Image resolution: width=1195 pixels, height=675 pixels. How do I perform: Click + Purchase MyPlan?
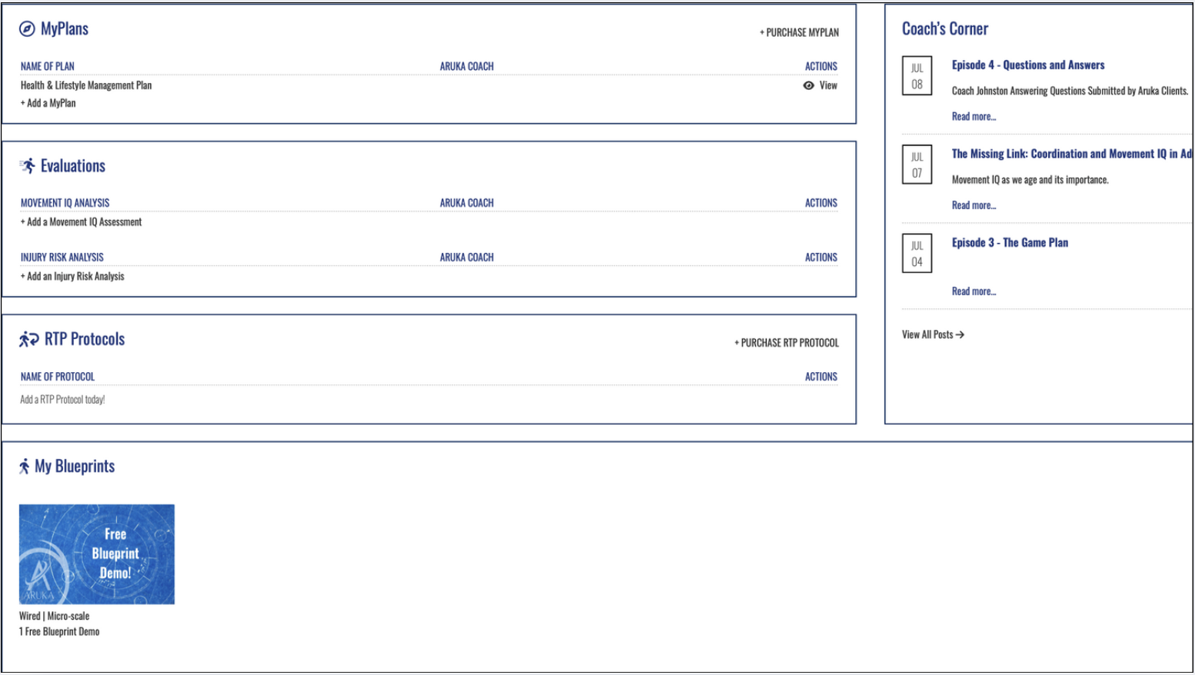[x=799, y=32]
